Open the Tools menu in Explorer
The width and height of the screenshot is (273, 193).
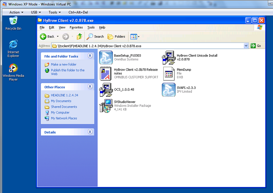(x=91, y=27)
